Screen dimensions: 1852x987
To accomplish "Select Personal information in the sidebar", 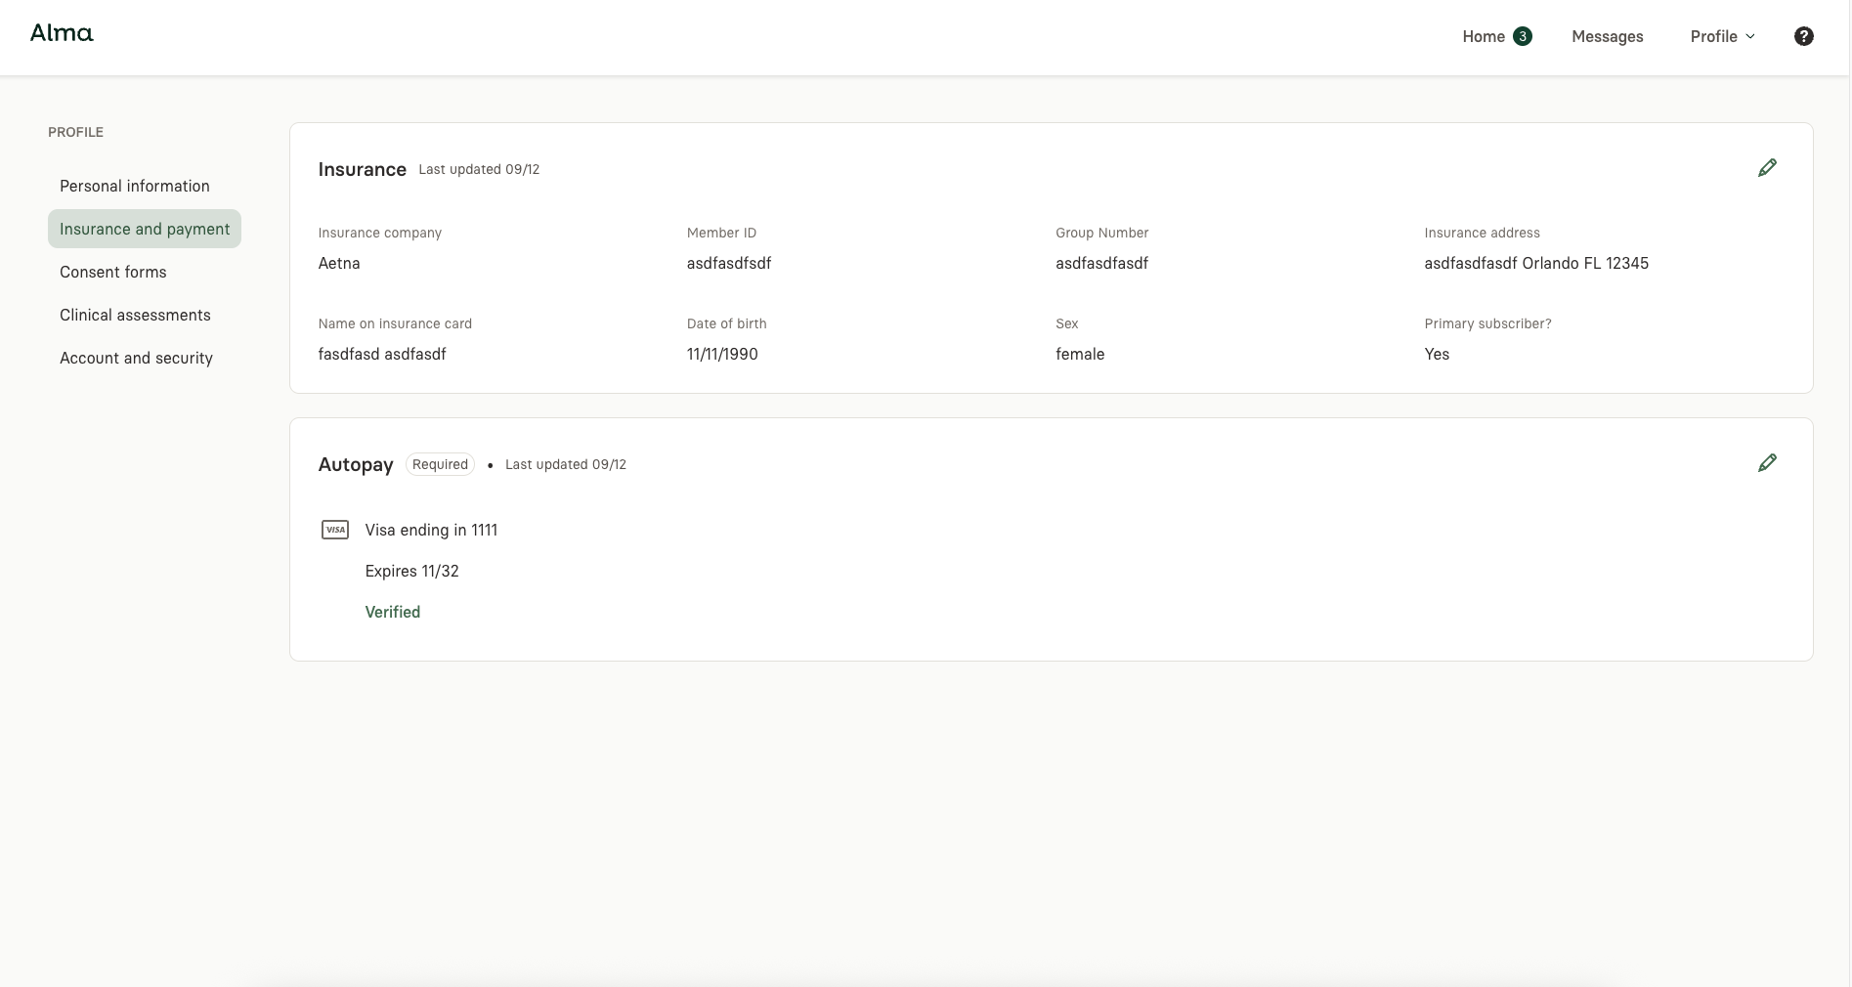I will (x=134, y=186).
